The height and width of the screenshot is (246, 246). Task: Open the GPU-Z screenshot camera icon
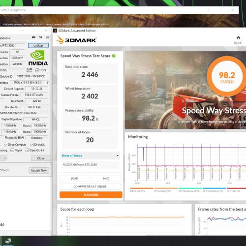pyautogui.click(x=33, y=37)
